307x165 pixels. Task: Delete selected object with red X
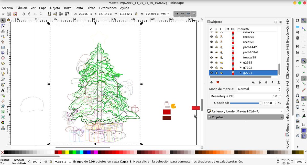tap(218, 82)
